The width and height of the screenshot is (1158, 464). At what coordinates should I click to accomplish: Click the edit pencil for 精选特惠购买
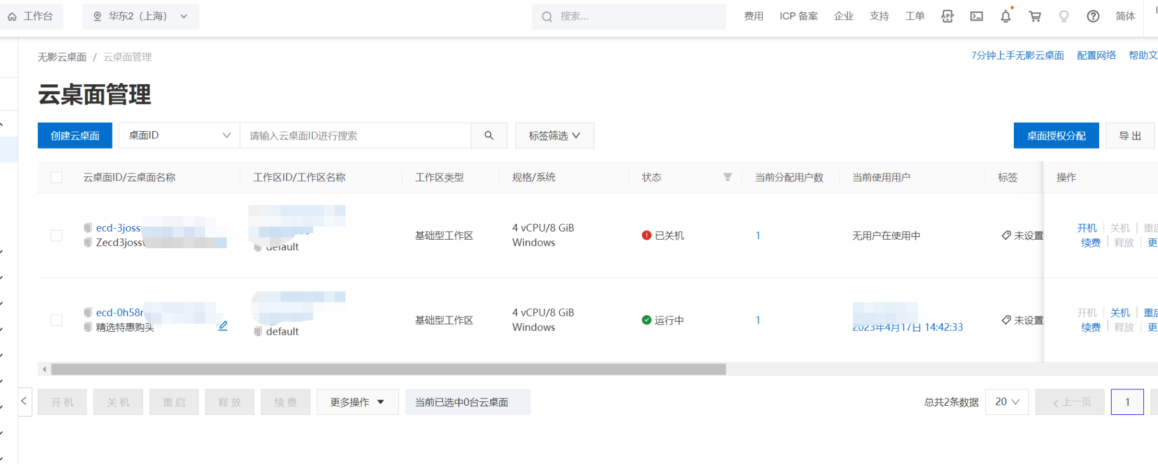(x=223, y=326)
